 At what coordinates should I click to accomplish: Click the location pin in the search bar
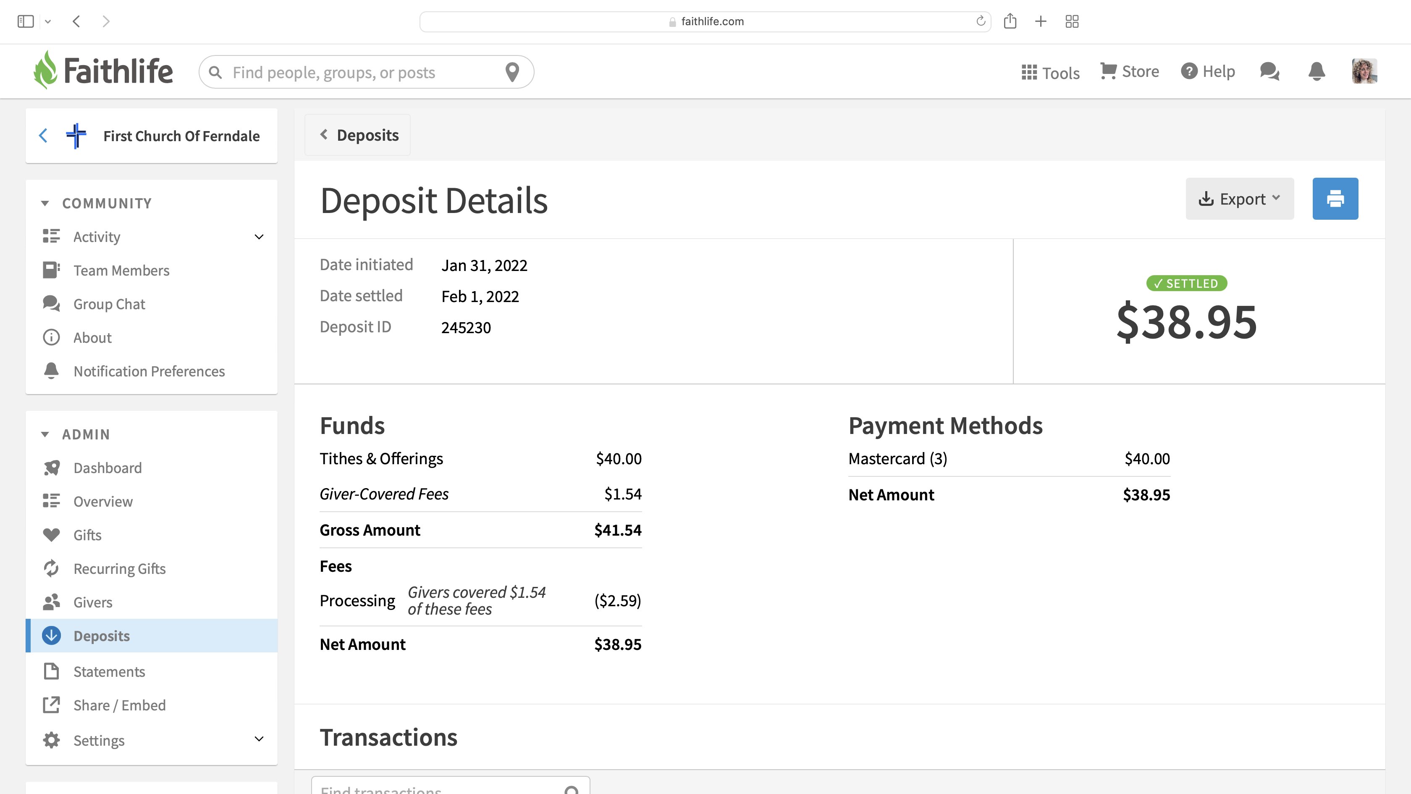click(x=512, y=72)
